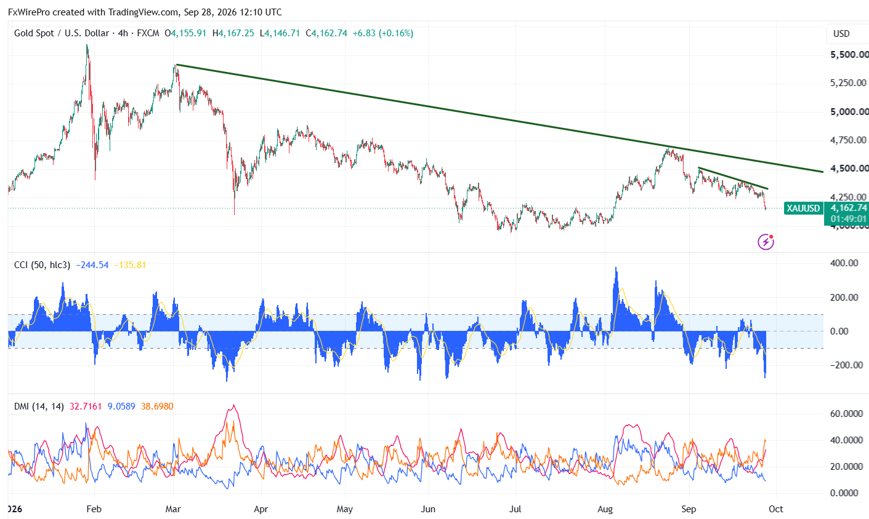Click the purple lightning bolt icon
This screenshot has width=869, height=519.
(x=766, y=242)
